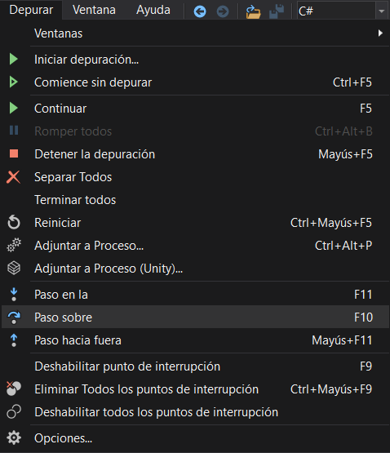Open the C# combo box dropdown arrow
Viewport: 390px width, 453px height.
381,11
